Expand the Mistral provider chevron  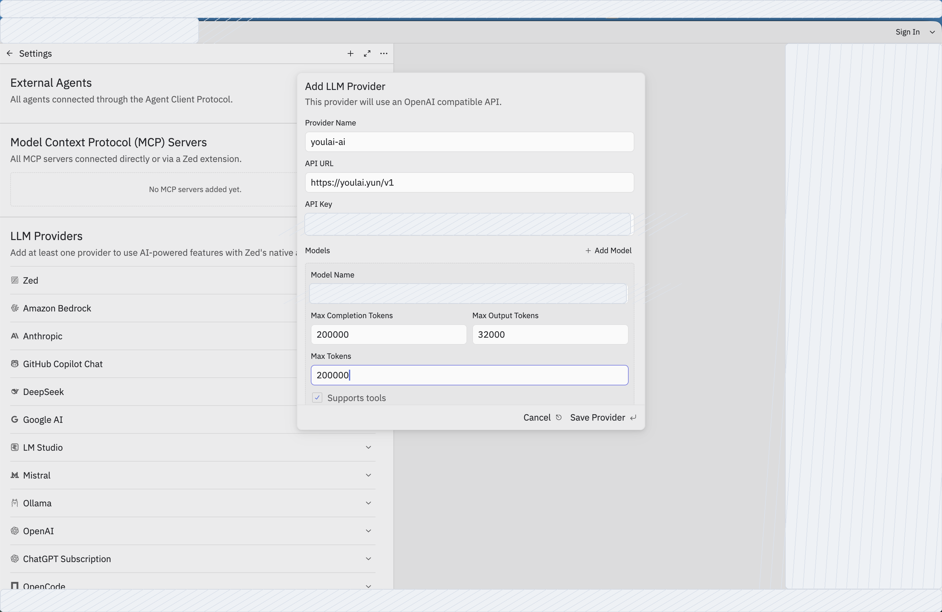(x=368, y=475)
